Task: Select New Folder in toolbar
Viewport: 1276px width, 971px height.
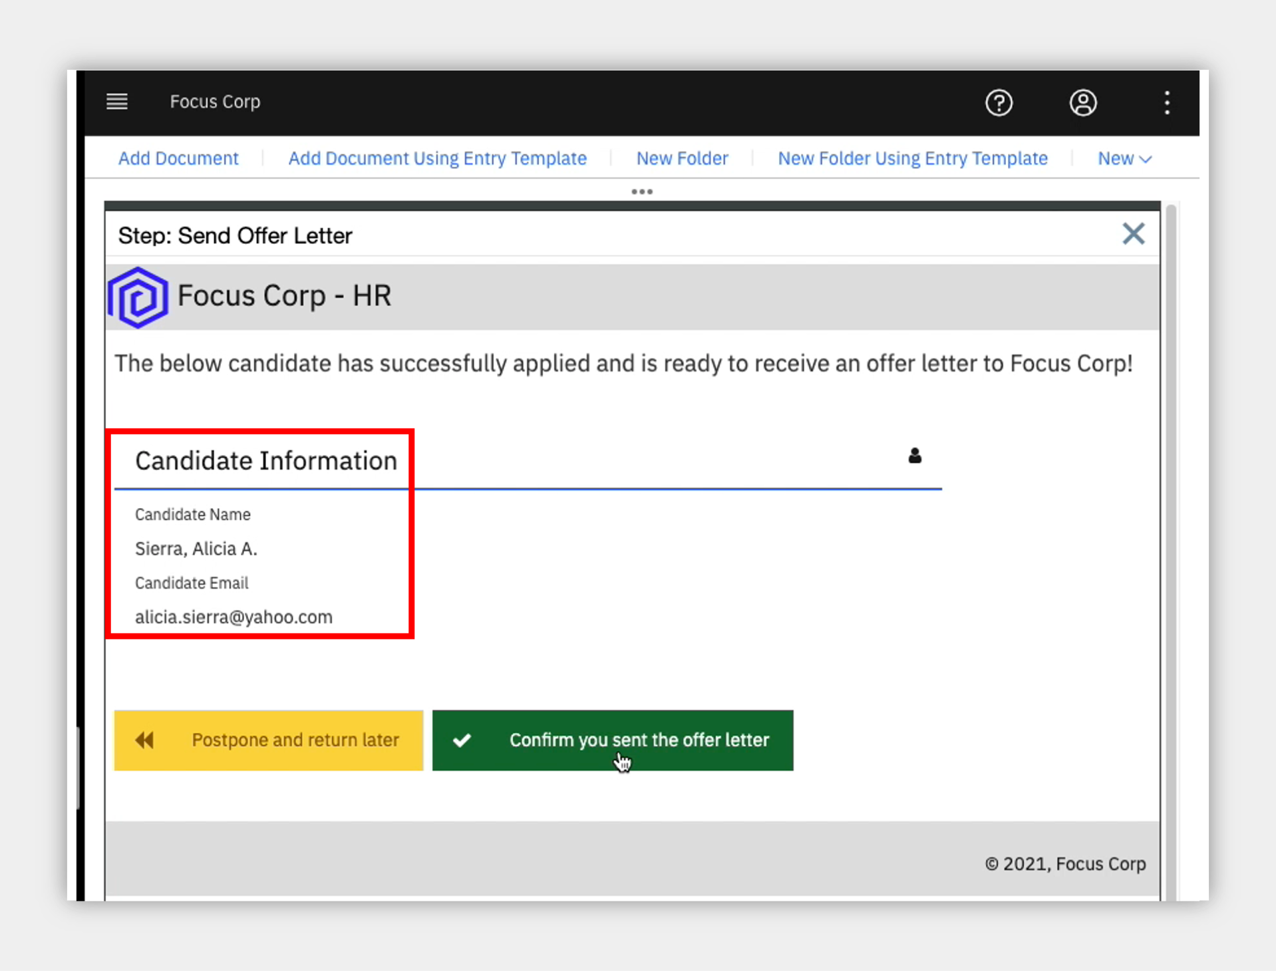Action: (x=682, y=158)
